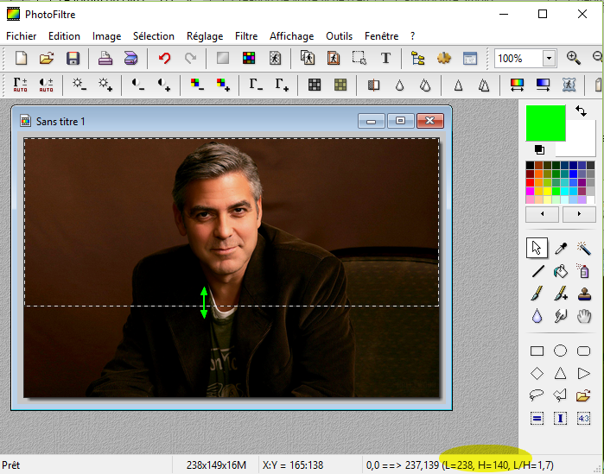Select the hand move tool
This screenshot has height=474, width=604.
click(584, 316)
